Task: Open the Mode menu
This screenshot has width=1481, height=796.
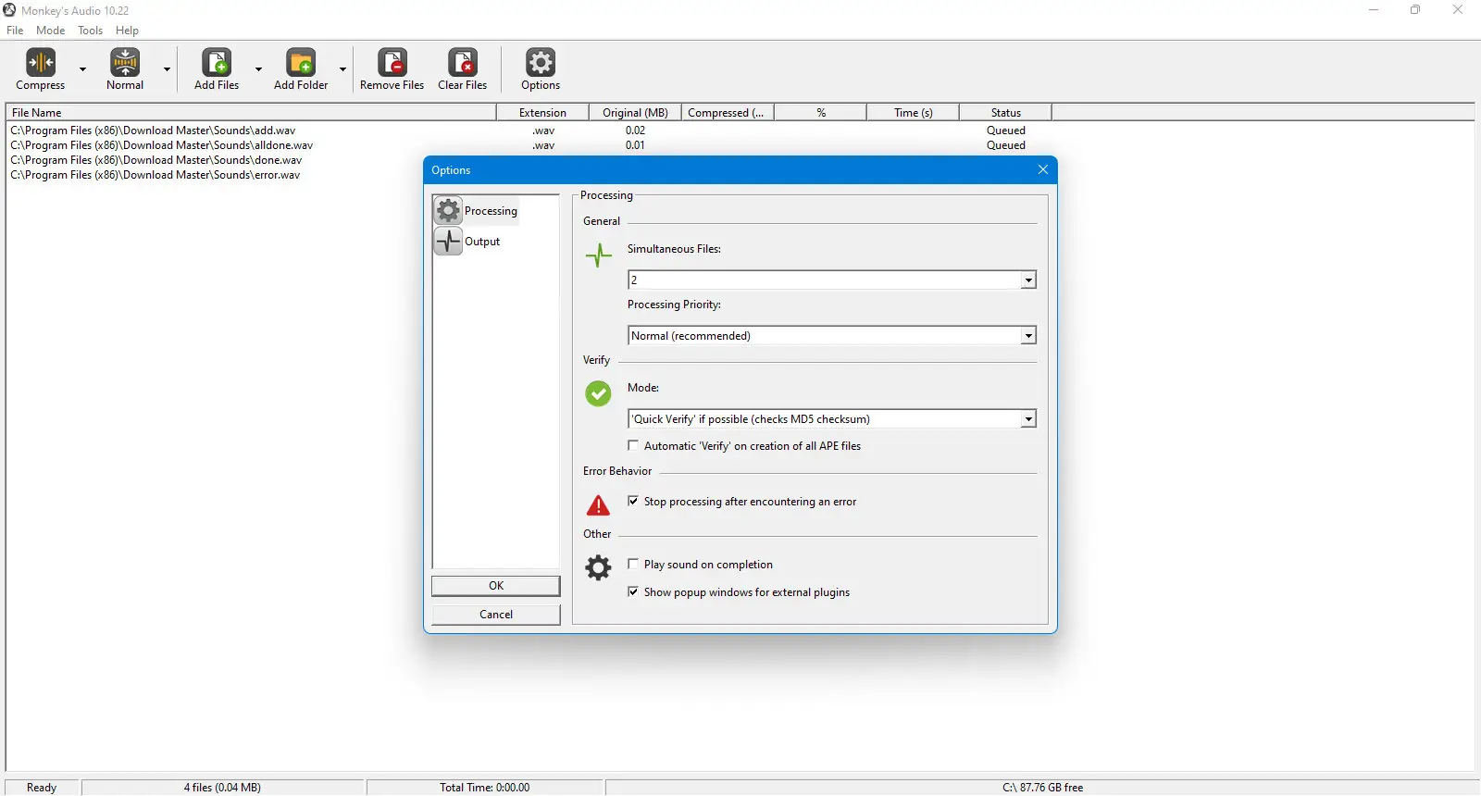Action: pos(51,31)
